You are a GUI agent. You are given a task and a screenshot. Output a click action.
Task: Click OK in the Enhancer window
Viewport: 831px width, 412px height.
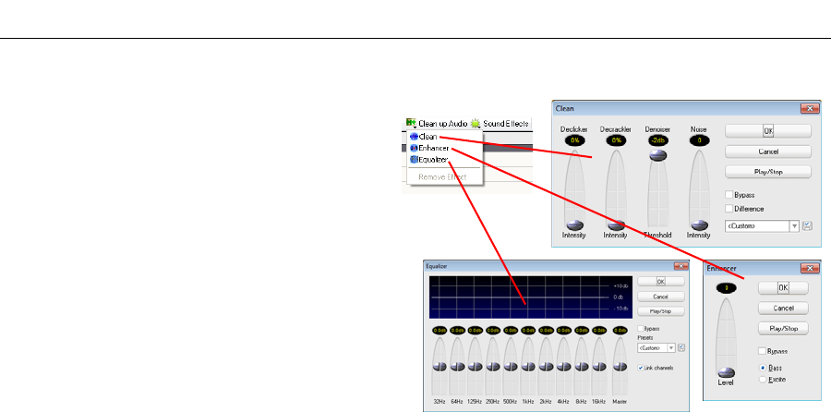click(x=783, y=287)
